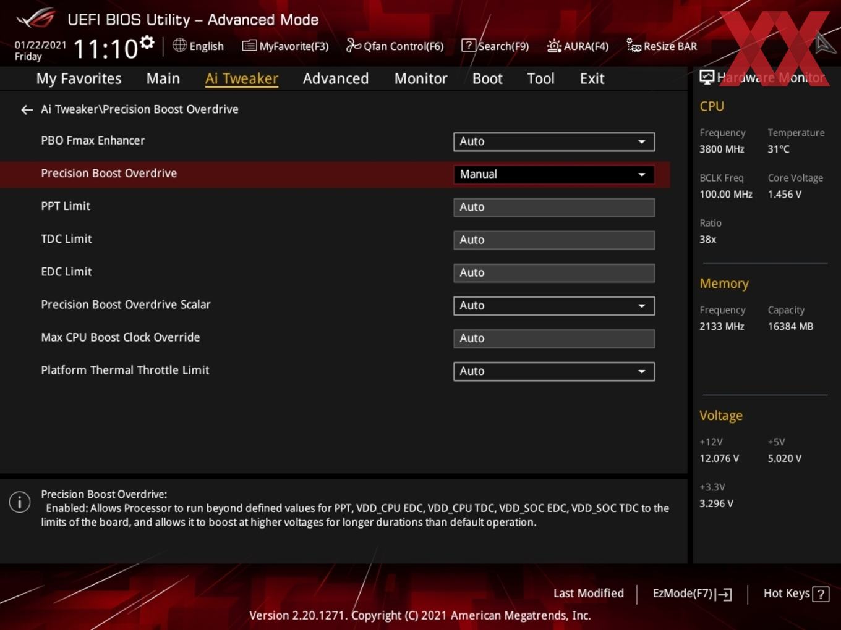Screen dimensions: 841x630
Task: Click the PPT Limit input field
Action: [554, 207]
